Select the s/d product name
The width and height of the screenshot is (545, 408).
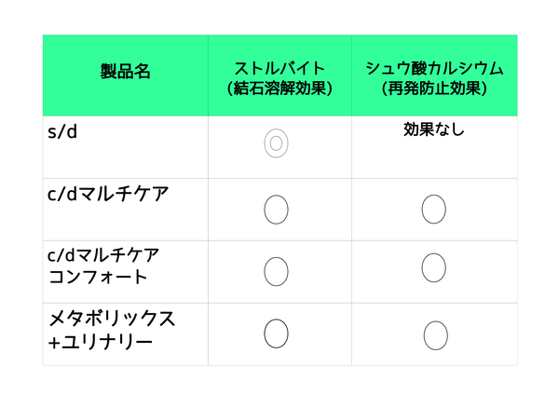click(x=62, y=131)
